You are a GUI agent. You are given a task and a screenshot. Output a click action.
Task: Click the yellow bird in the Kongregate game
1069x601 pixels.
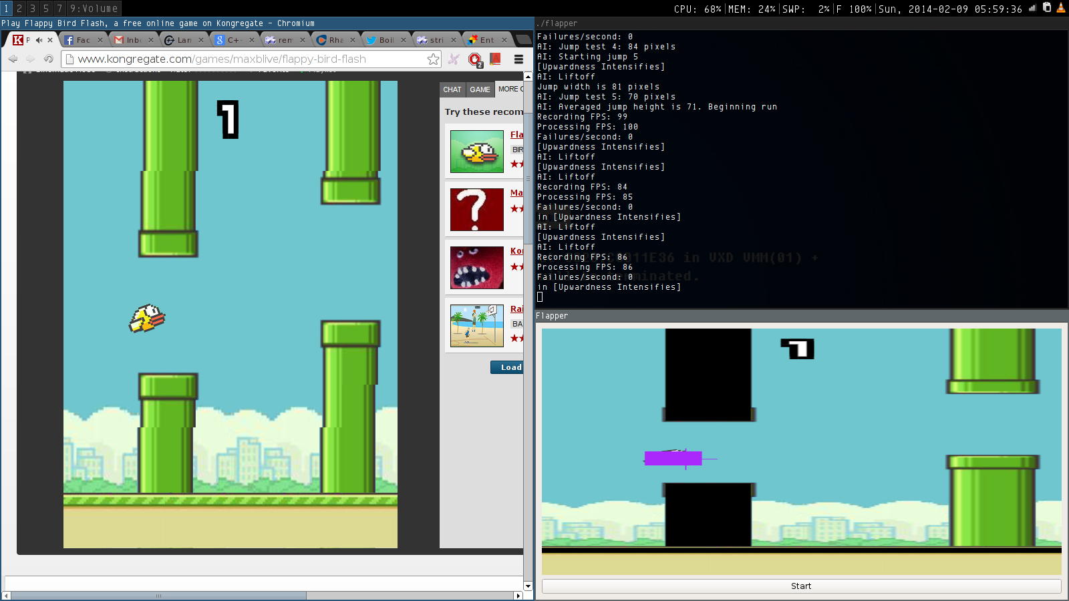(147, 319)
